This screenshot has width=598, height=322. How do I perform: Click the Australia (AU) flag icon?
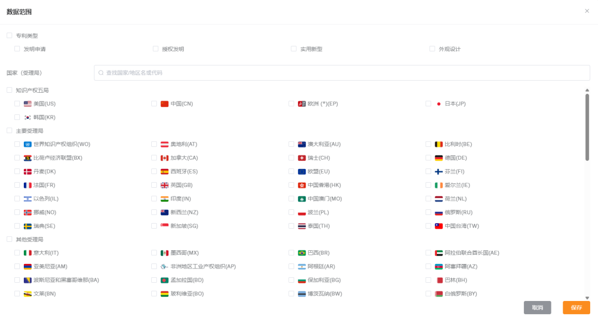(x=302, y=144)
